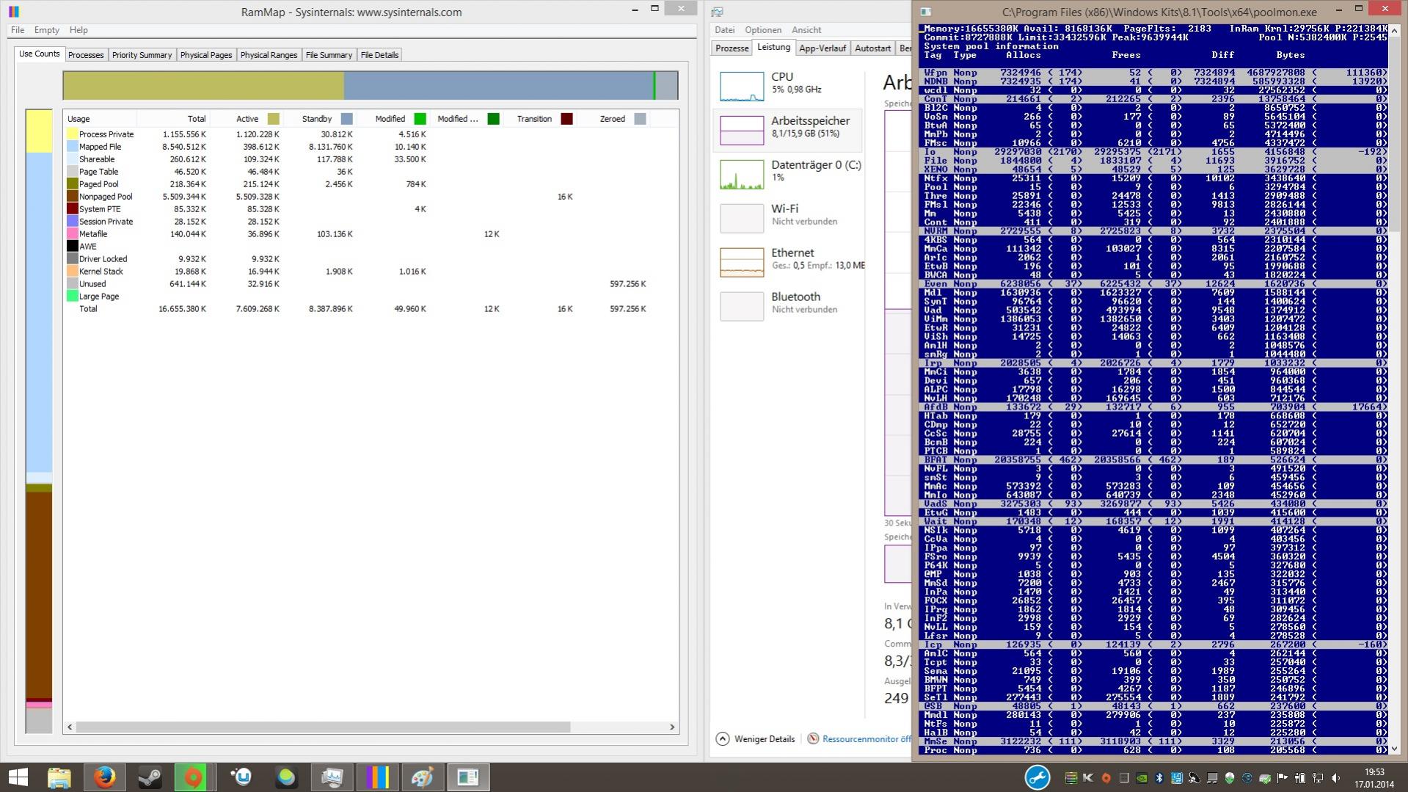The width and height of the screenshot is (1408, 792).
Task: Select the Ethernet performance entry
Action: coord(787,262)
